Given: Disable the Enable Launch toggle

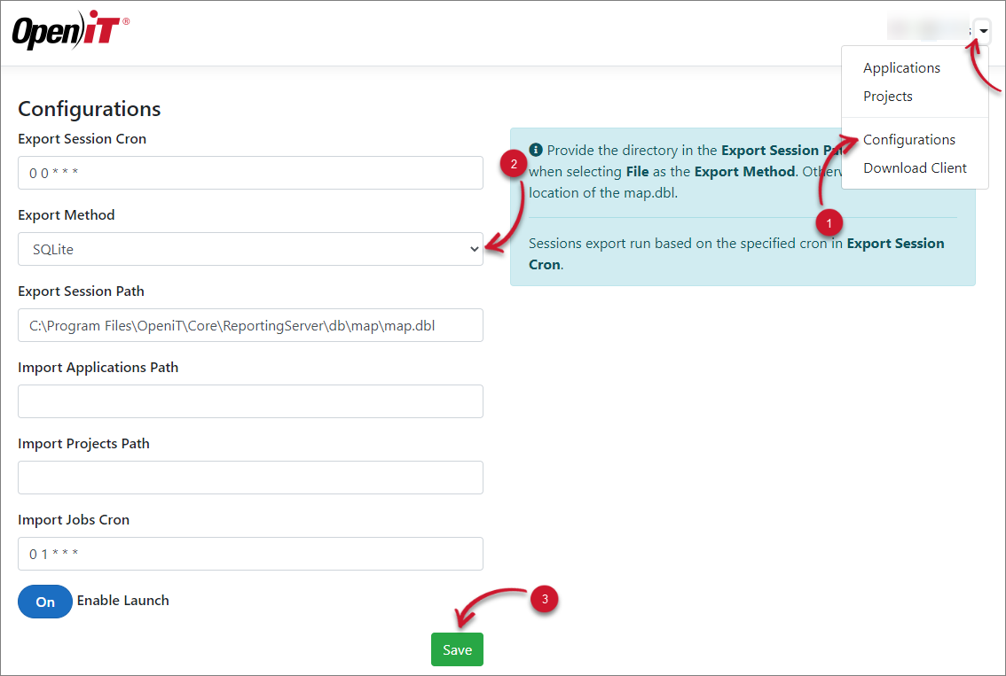Looking at the screenshot, I should coord(44,602).
